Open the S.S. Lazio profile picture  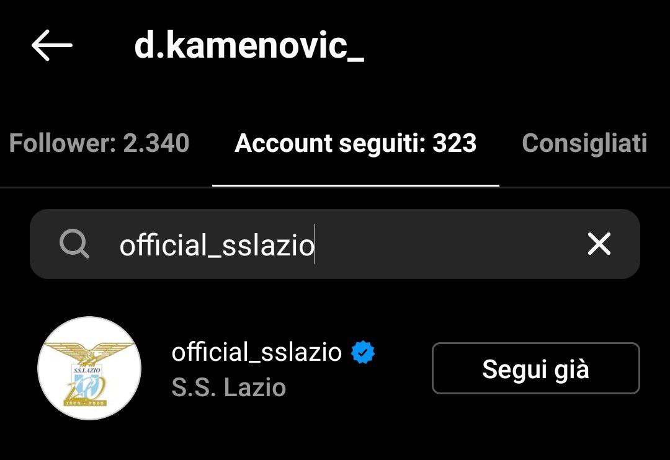[89, 368]
